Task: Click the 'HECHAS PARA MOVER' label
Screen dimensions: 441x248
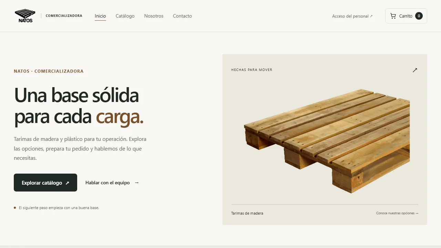Action: 252,70
